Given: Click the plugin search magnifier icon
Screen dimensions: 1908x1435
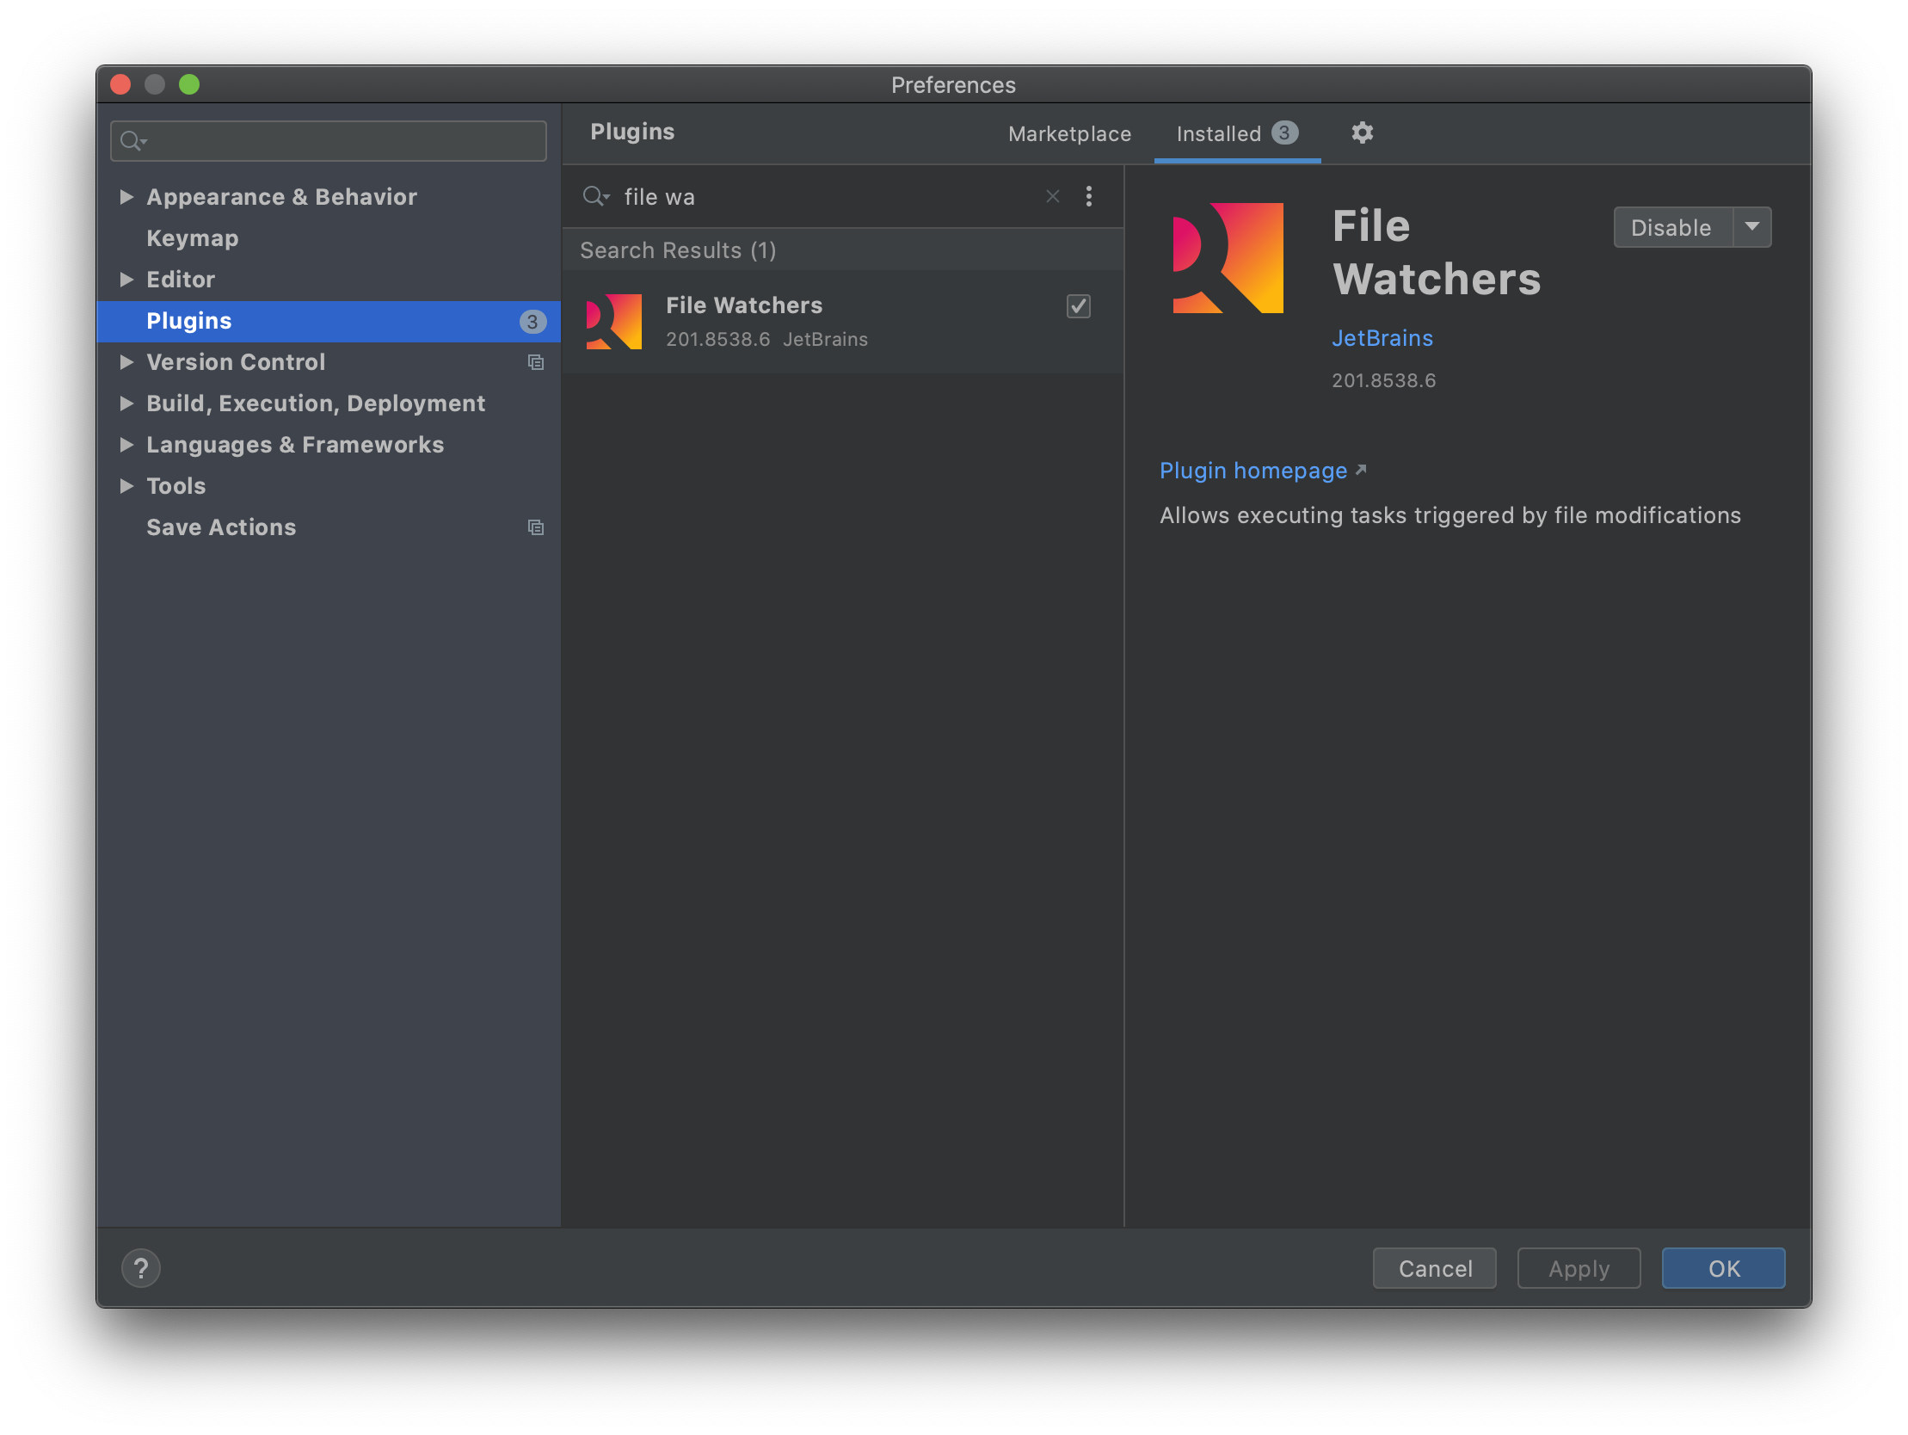Looking at the screenshot, I should 594,197.
